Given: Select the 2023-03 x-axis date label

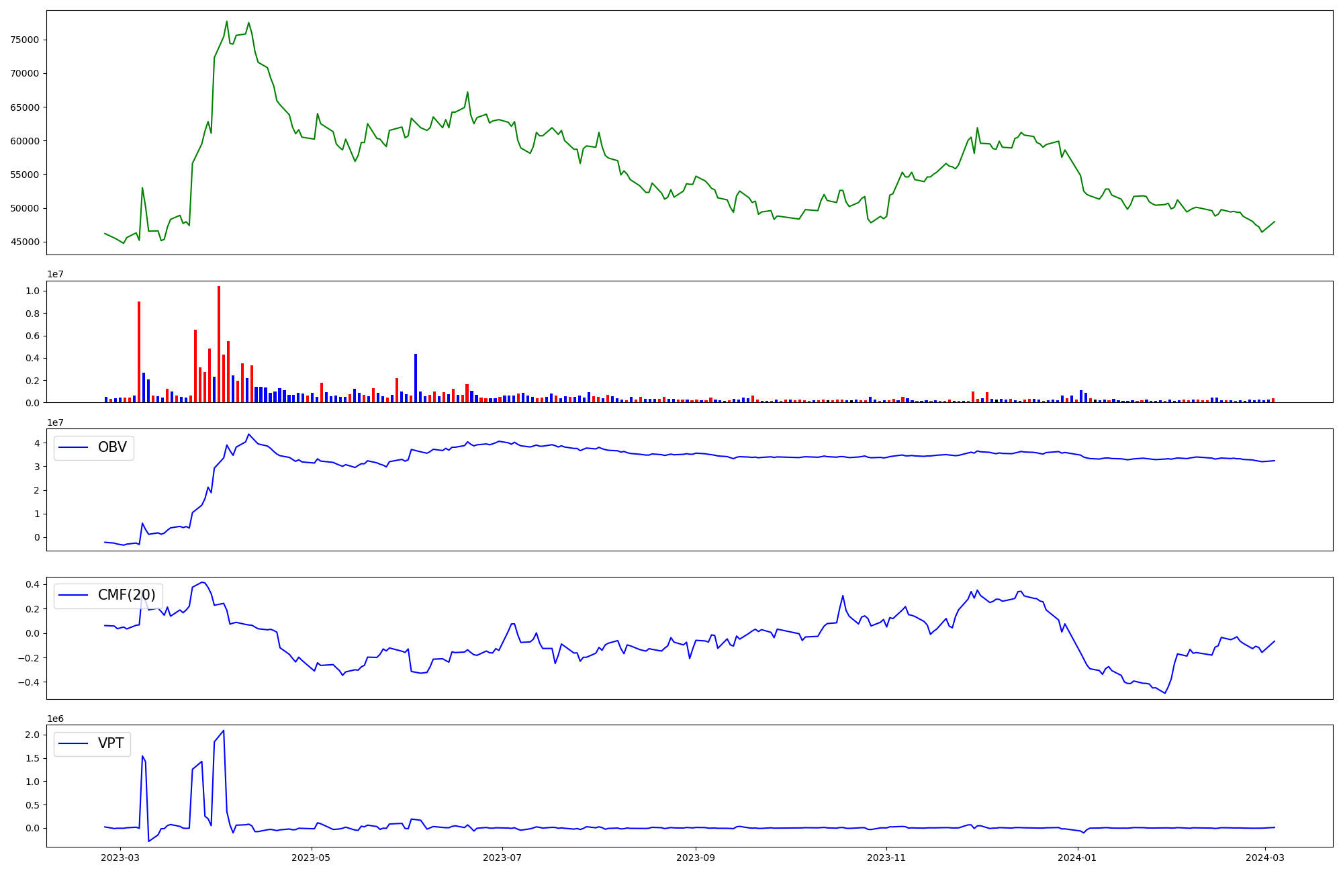Looking at the screenshot, I should pyautogui.click(x=121, y=858).
